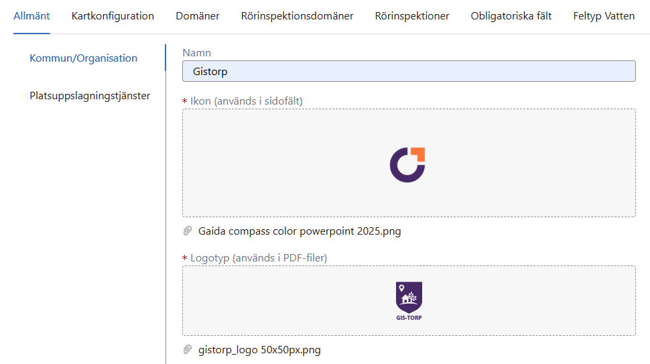Open the Obligatoriska fält tab
This screenshot has height=364, width=650.
[x=511, y=16]
